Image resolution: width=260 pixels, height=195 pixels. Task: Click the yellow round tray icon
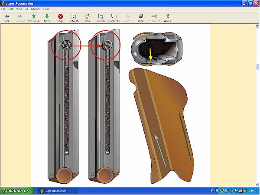click(x=222, y=191)
